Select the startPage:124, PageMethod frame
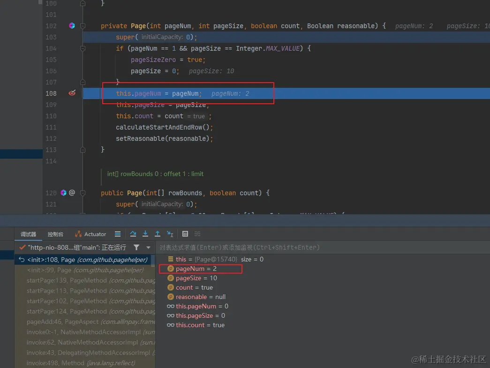Viewport: 490px width, 368px height. pyautogui.click(x=84, y=311)
